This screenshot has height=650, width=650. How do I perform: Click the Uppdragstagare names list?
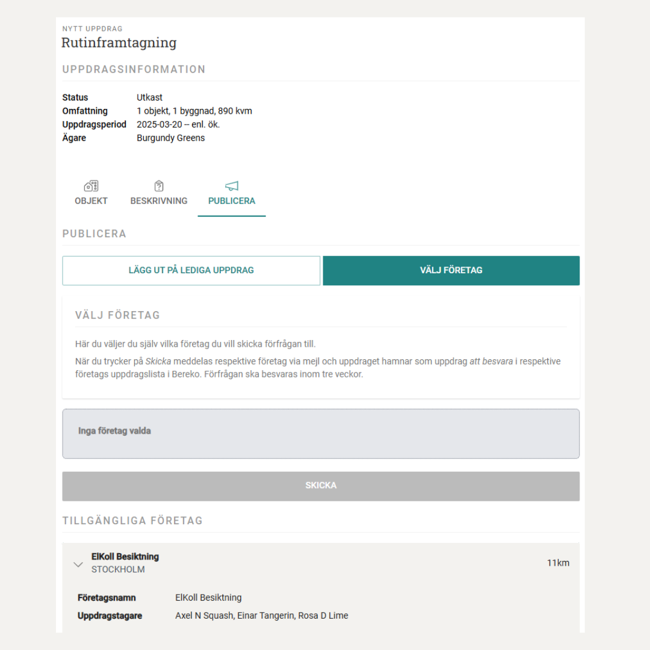tap(262, 616)
